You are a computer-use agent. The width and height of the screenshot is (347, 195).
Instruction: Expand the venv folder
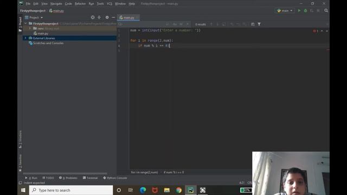click(30, 28)
